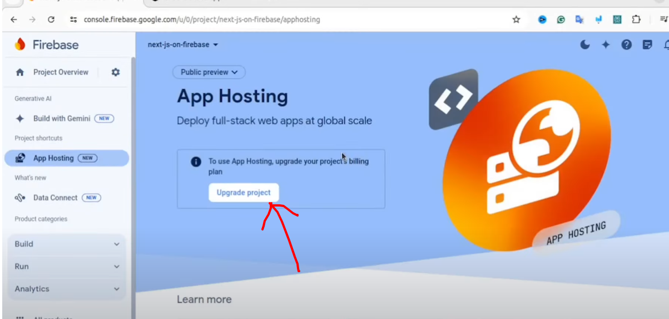Click the billing plan notice text

(289, 166)
